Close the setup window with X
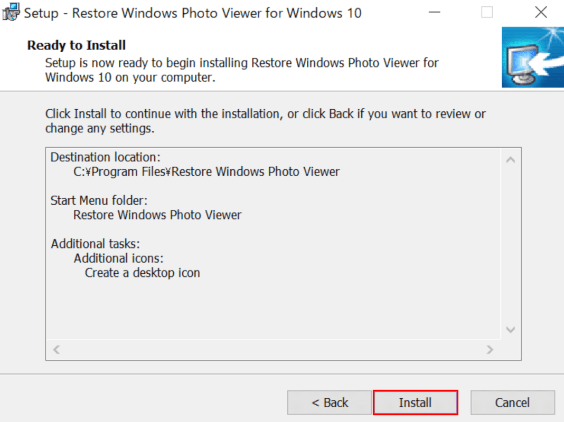Screen dimensions: 564x422 [541, 13]
